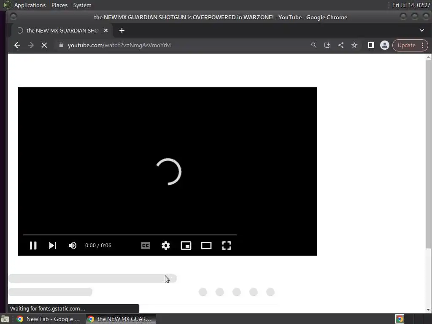Open the tab search chevron

coord(422,30)
